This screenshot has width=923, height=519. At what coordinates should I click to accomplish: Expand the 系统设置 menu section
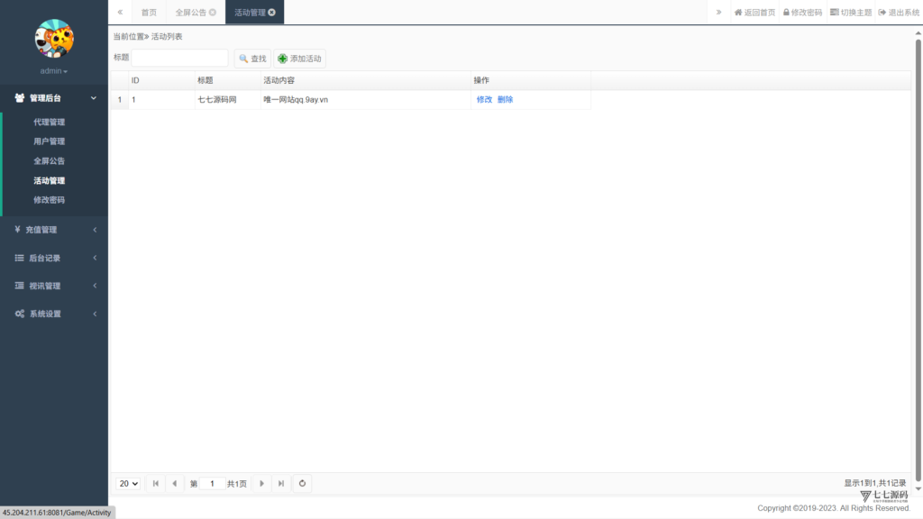(54, 314)
